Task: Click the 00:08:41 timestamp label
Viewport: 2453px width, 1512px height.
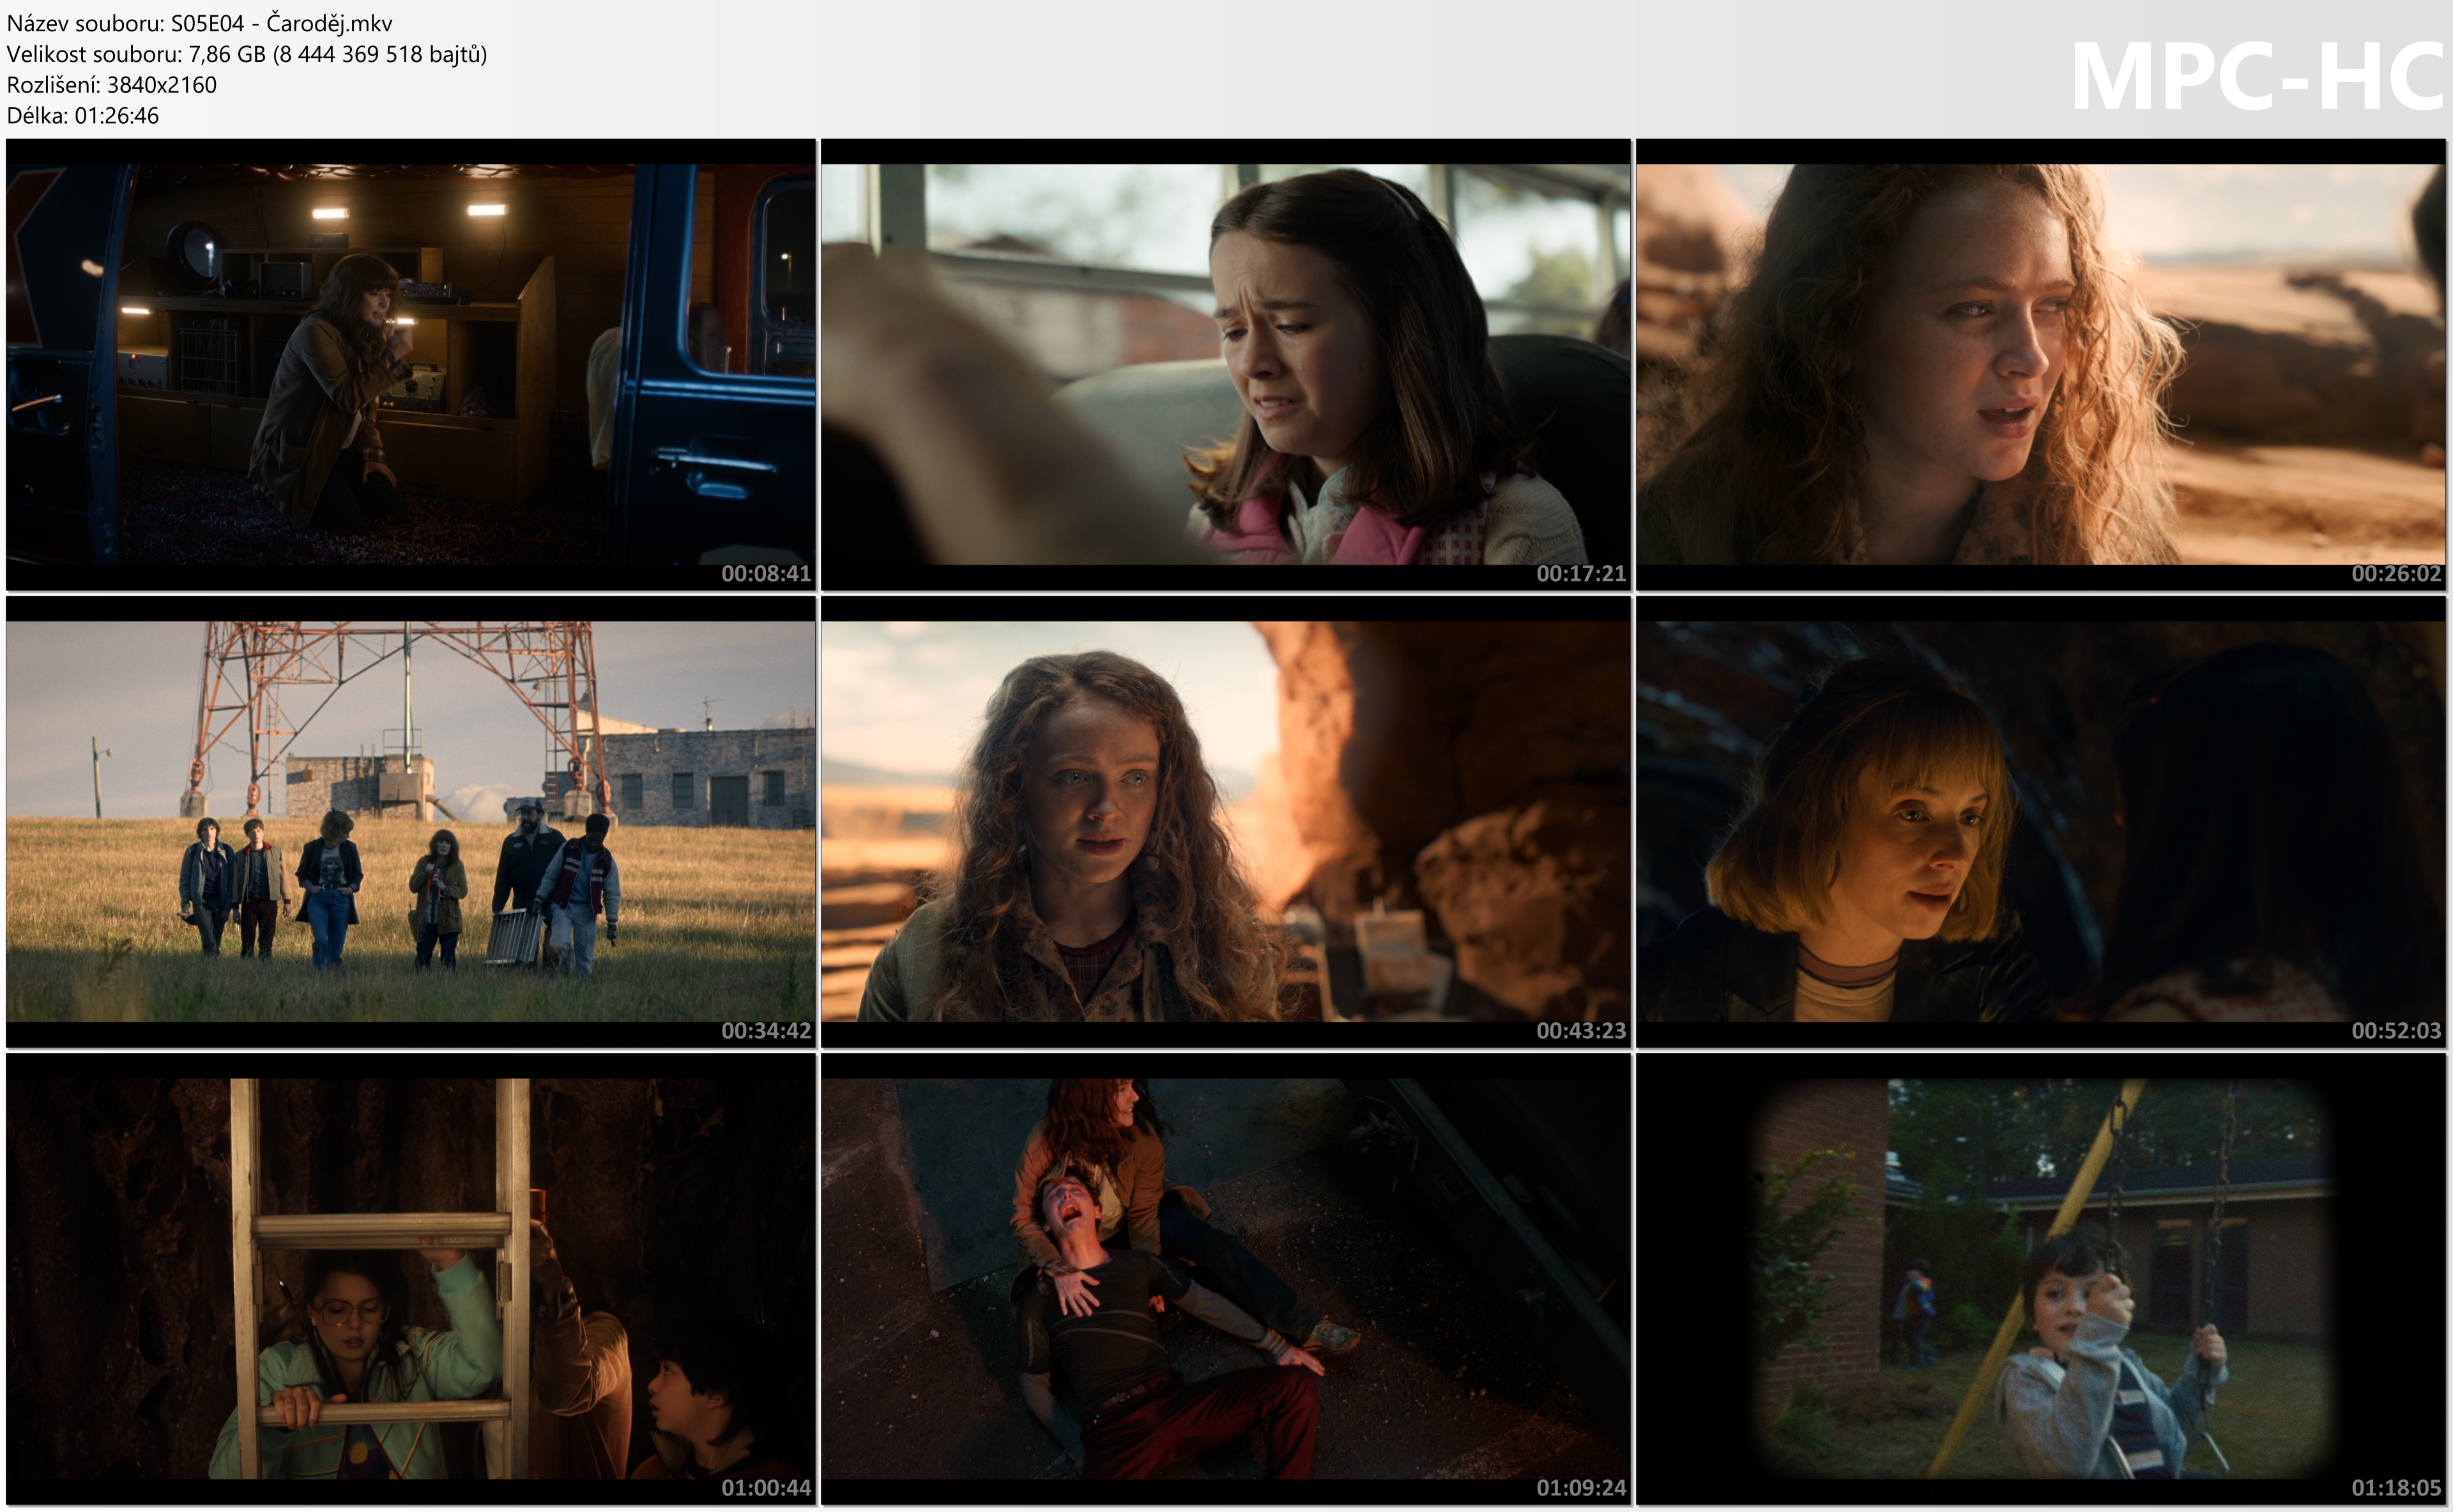Action: pyautogui.click(x=765, y=574)
